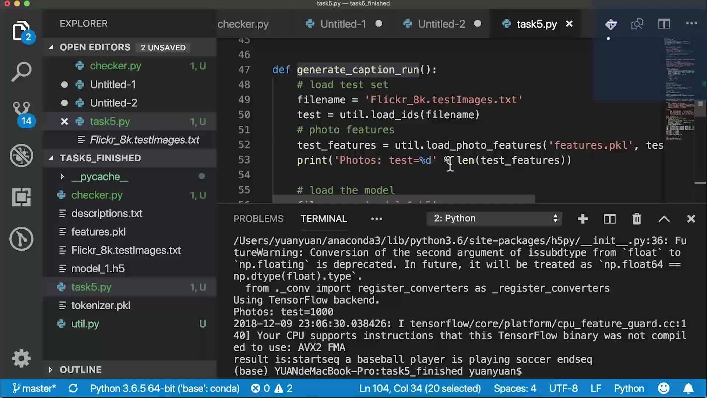The image size is (707, 398).
Task: Switch to the TERMINAL tab in panel
Action: [323, 218]
